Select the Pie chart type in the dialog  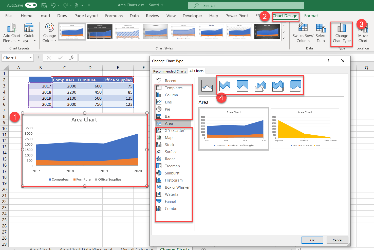167,109
